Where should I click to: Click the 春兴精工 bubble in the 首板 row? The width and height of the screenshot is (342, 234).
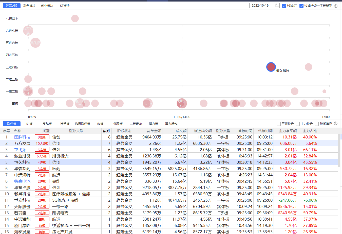[80, 103]
